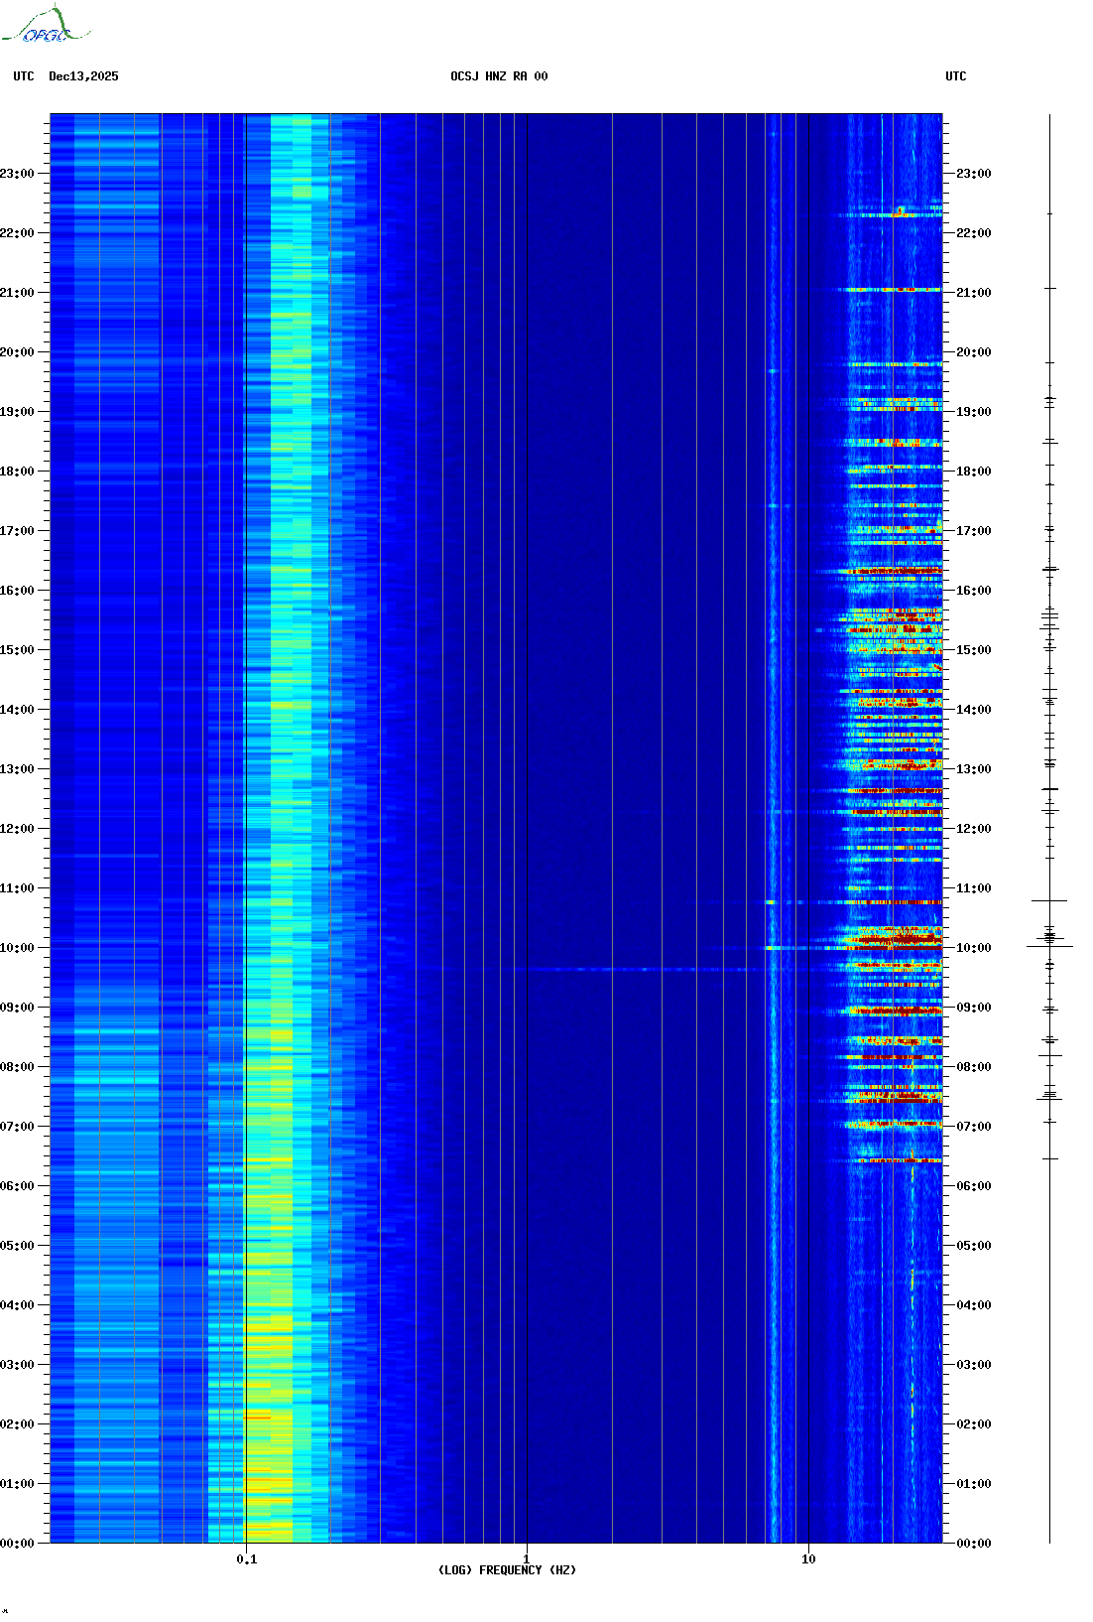Click the 10 Hz frequency tick label
Screen dimensions: 1093x1622
(x=808, y=1558)
